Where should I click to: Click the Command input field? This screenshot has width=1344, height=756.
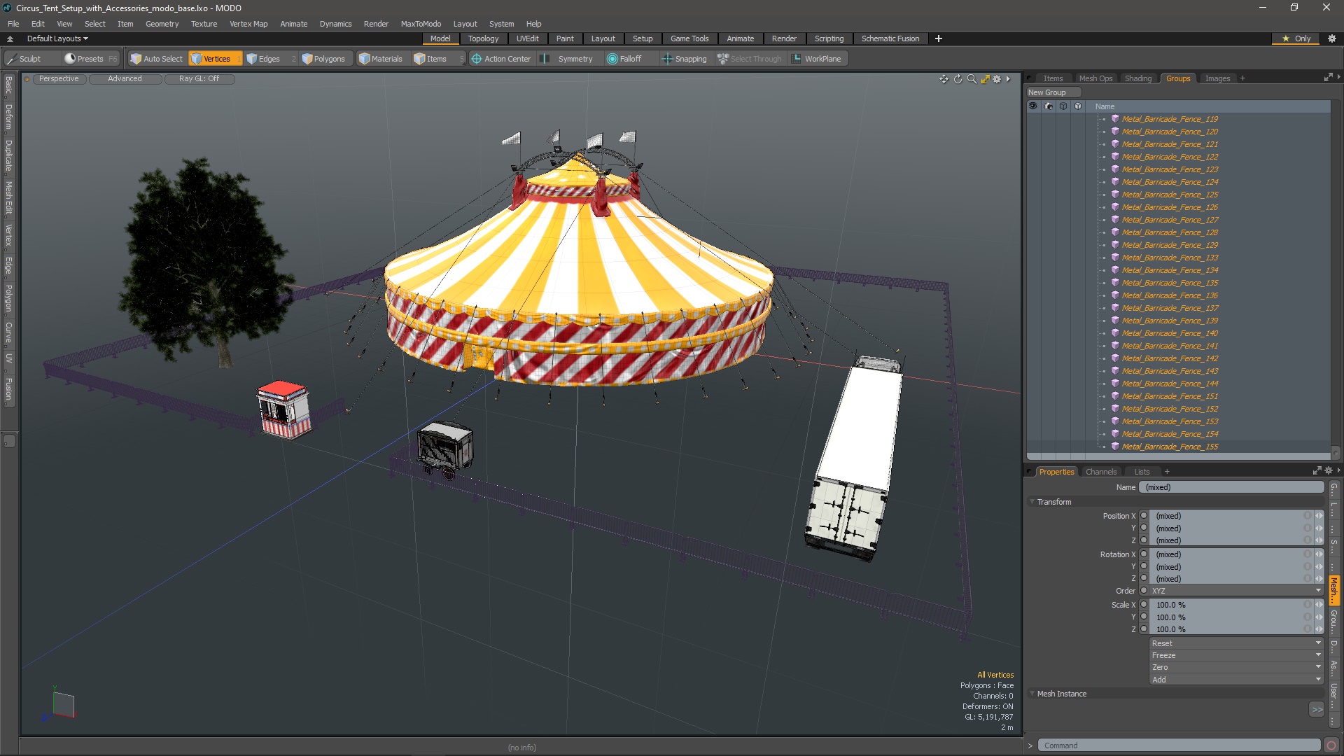click(x=1179, y=745)
